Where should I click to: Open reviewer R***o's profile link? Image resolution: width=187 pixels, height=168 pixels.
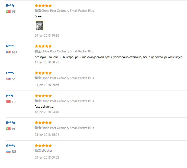[x=10, y=123]
